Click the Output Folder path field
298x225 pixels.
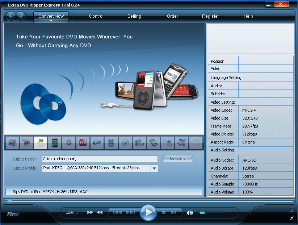[x=100, y=159]
